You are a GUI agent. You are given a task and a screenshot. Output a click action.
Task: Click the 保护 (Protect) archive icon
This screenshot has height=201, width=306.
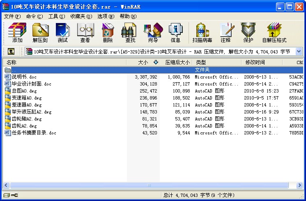(x=248, y=32)
